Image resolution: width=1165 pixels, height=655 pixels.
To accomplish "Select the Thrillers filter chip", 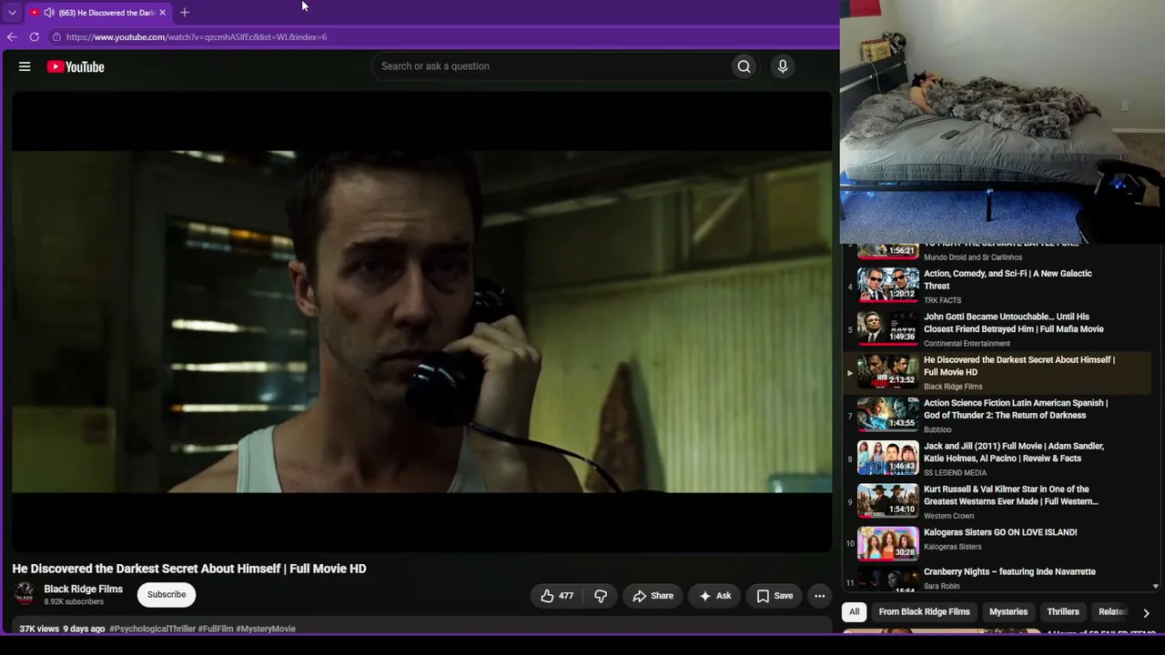I will tap(1063, 612).
